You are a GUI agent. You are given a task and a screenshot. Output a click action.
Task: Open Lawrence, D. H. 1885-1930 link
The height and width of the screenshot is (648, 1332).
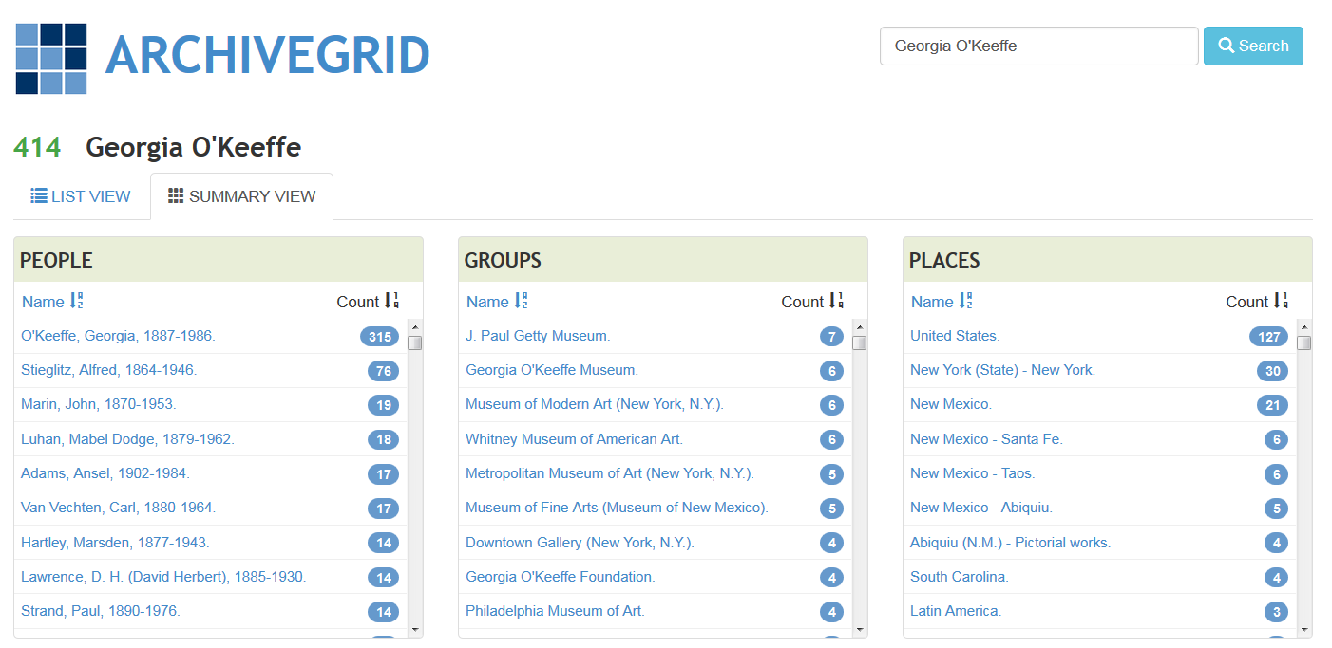163,577
